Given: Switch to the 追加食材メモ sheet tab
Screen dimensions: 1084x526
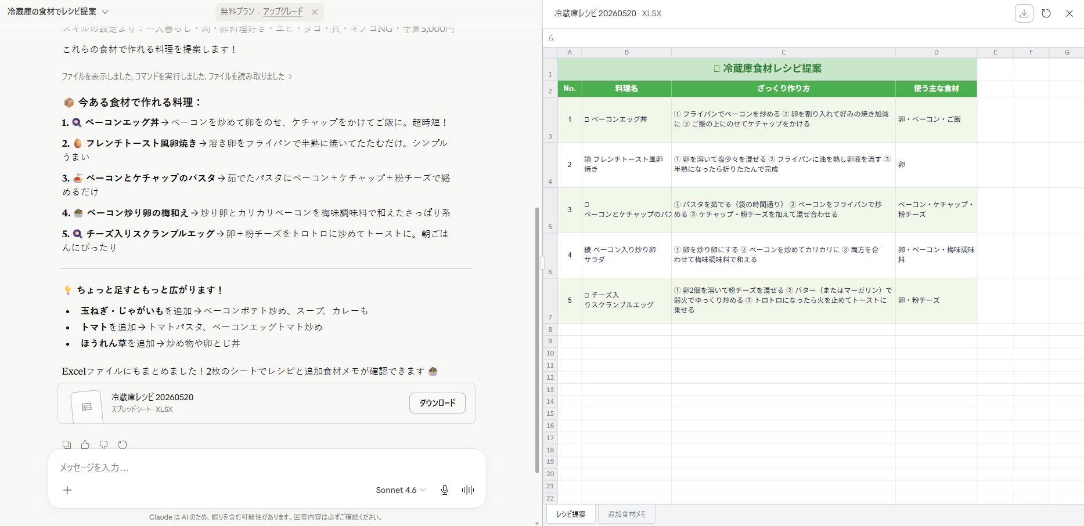Looking at the screenshot, I should click(x=626, y=514).
